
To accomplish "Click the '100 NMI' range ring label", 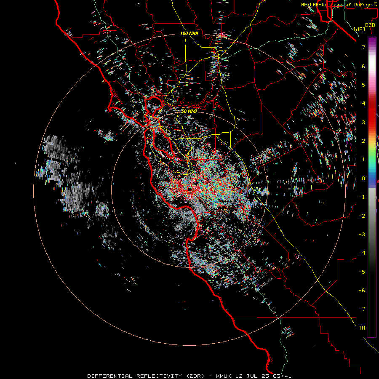I will tap(189, 33).
